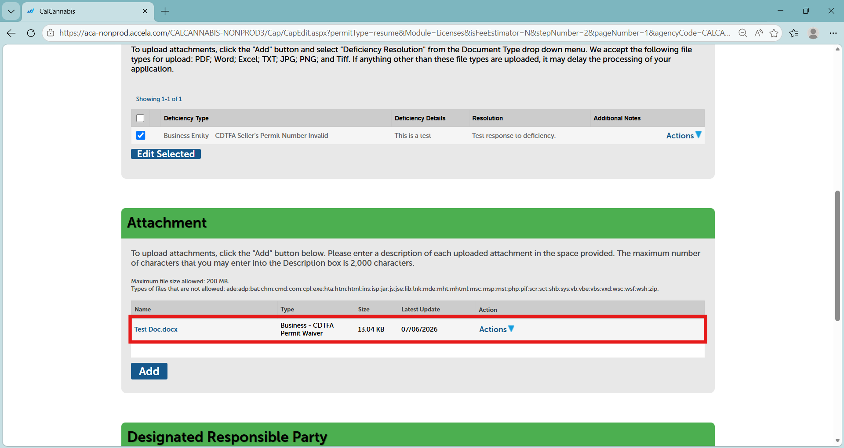
Task: Close the CalCannabis tab
Action: click(145, 11)
